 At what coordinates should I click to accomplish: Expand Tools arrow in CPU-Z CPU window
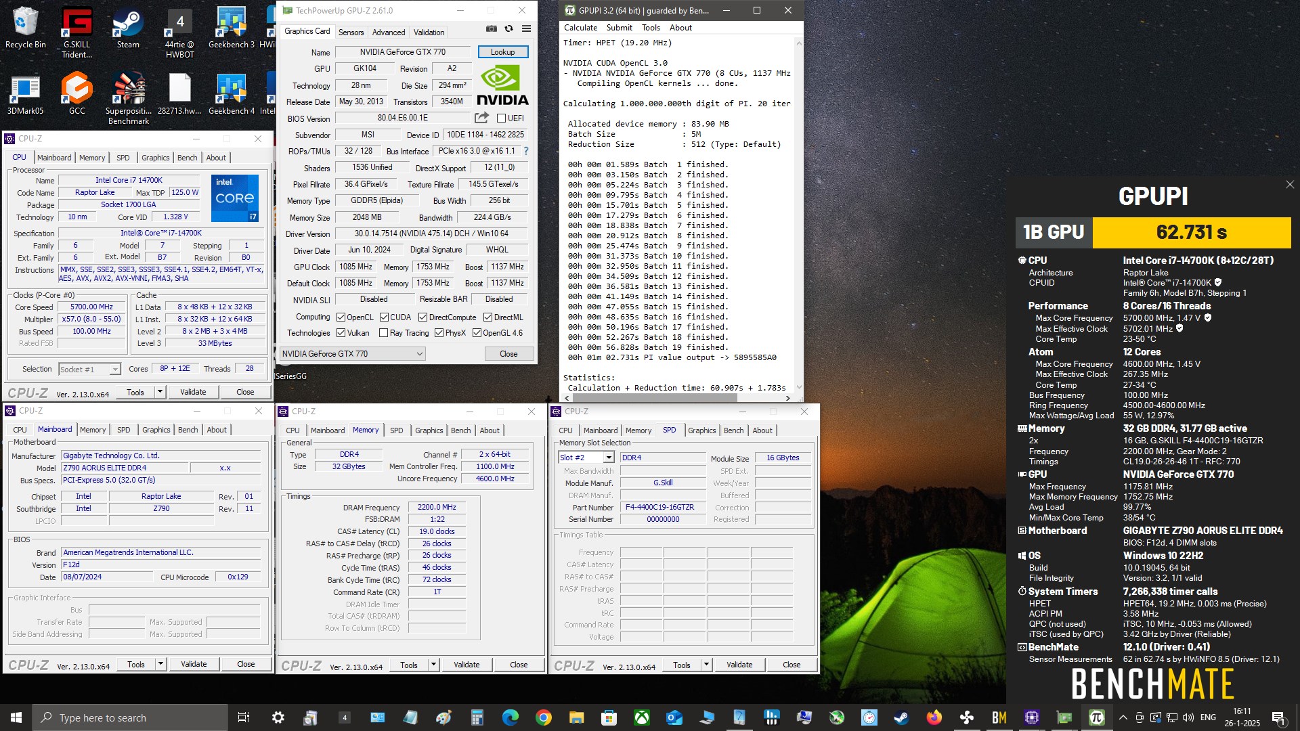tap(160, 392)
